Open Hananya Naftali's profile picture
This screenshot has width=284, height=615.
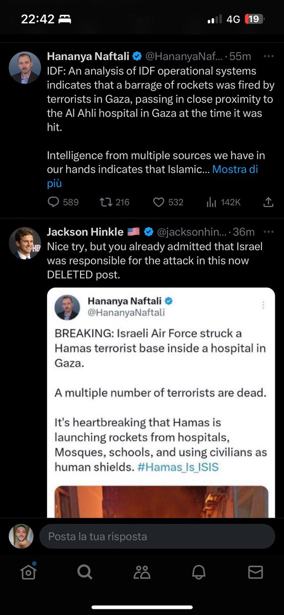pos(25,68)
